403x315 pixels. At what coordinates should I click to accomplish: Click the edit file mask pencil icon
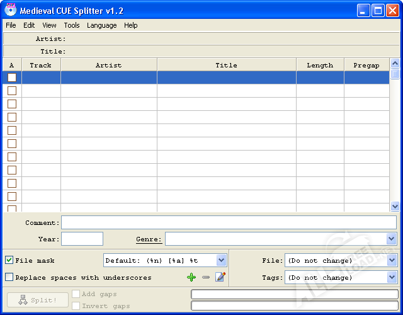[x=220, y=277]
